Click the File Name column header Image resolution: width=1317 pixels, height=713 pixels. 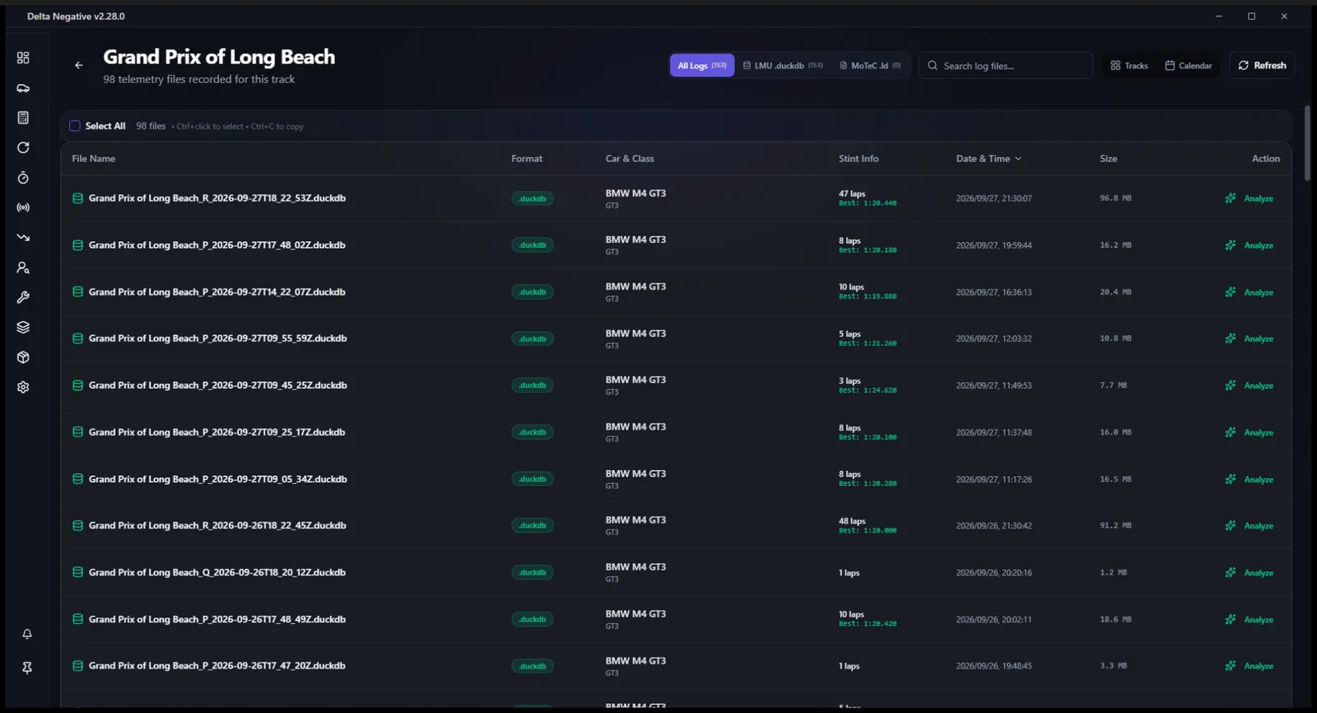pos(93,159)
